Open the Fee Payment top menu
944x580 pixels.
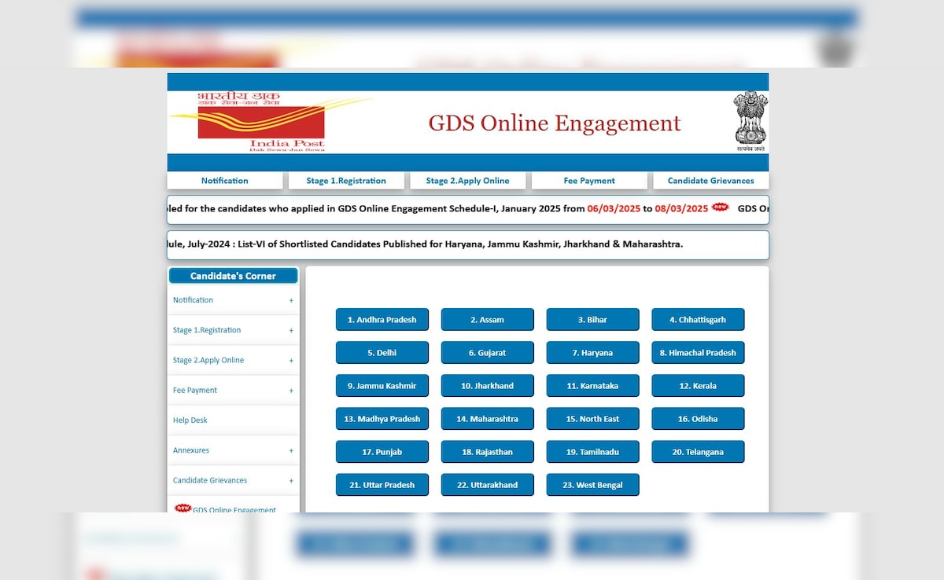pos(589,181)
